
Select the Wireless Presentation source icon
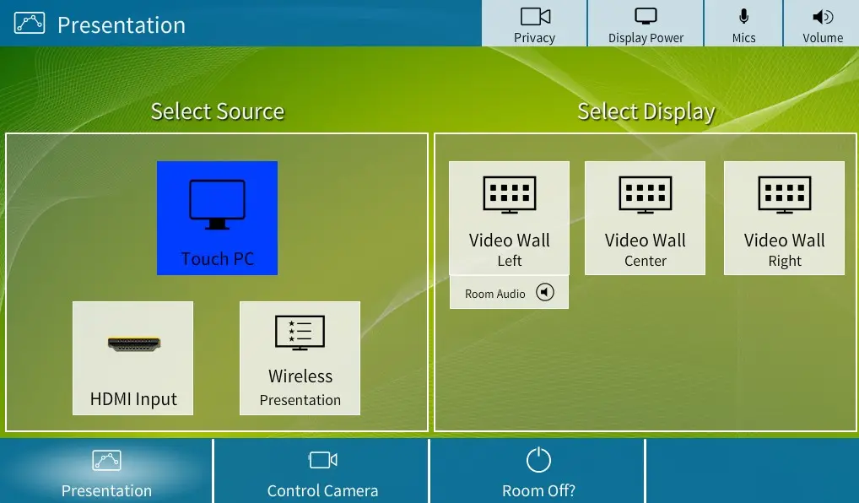(300, 333)
